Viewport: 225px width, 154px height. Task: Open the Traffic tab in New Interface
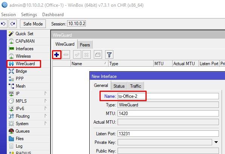(x=136, y=86)
